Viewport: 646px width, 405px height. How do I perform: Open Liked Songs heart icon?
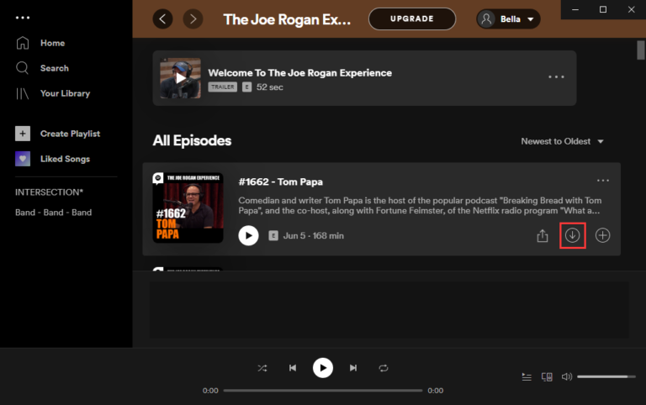tap(23, 159)
